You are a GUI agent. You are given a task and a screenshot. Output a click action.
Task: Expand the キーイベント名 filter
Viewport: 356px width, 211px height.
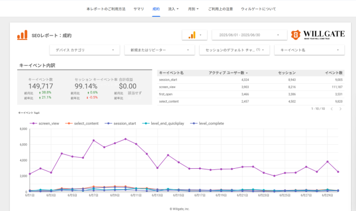(x=309, y=50)
